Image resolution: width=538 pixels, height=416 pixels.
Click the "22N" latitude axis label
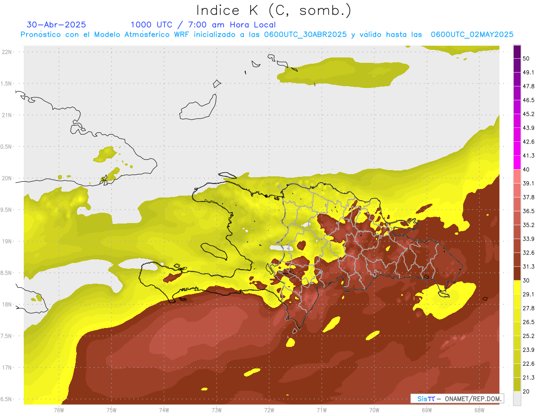(7, 52)
